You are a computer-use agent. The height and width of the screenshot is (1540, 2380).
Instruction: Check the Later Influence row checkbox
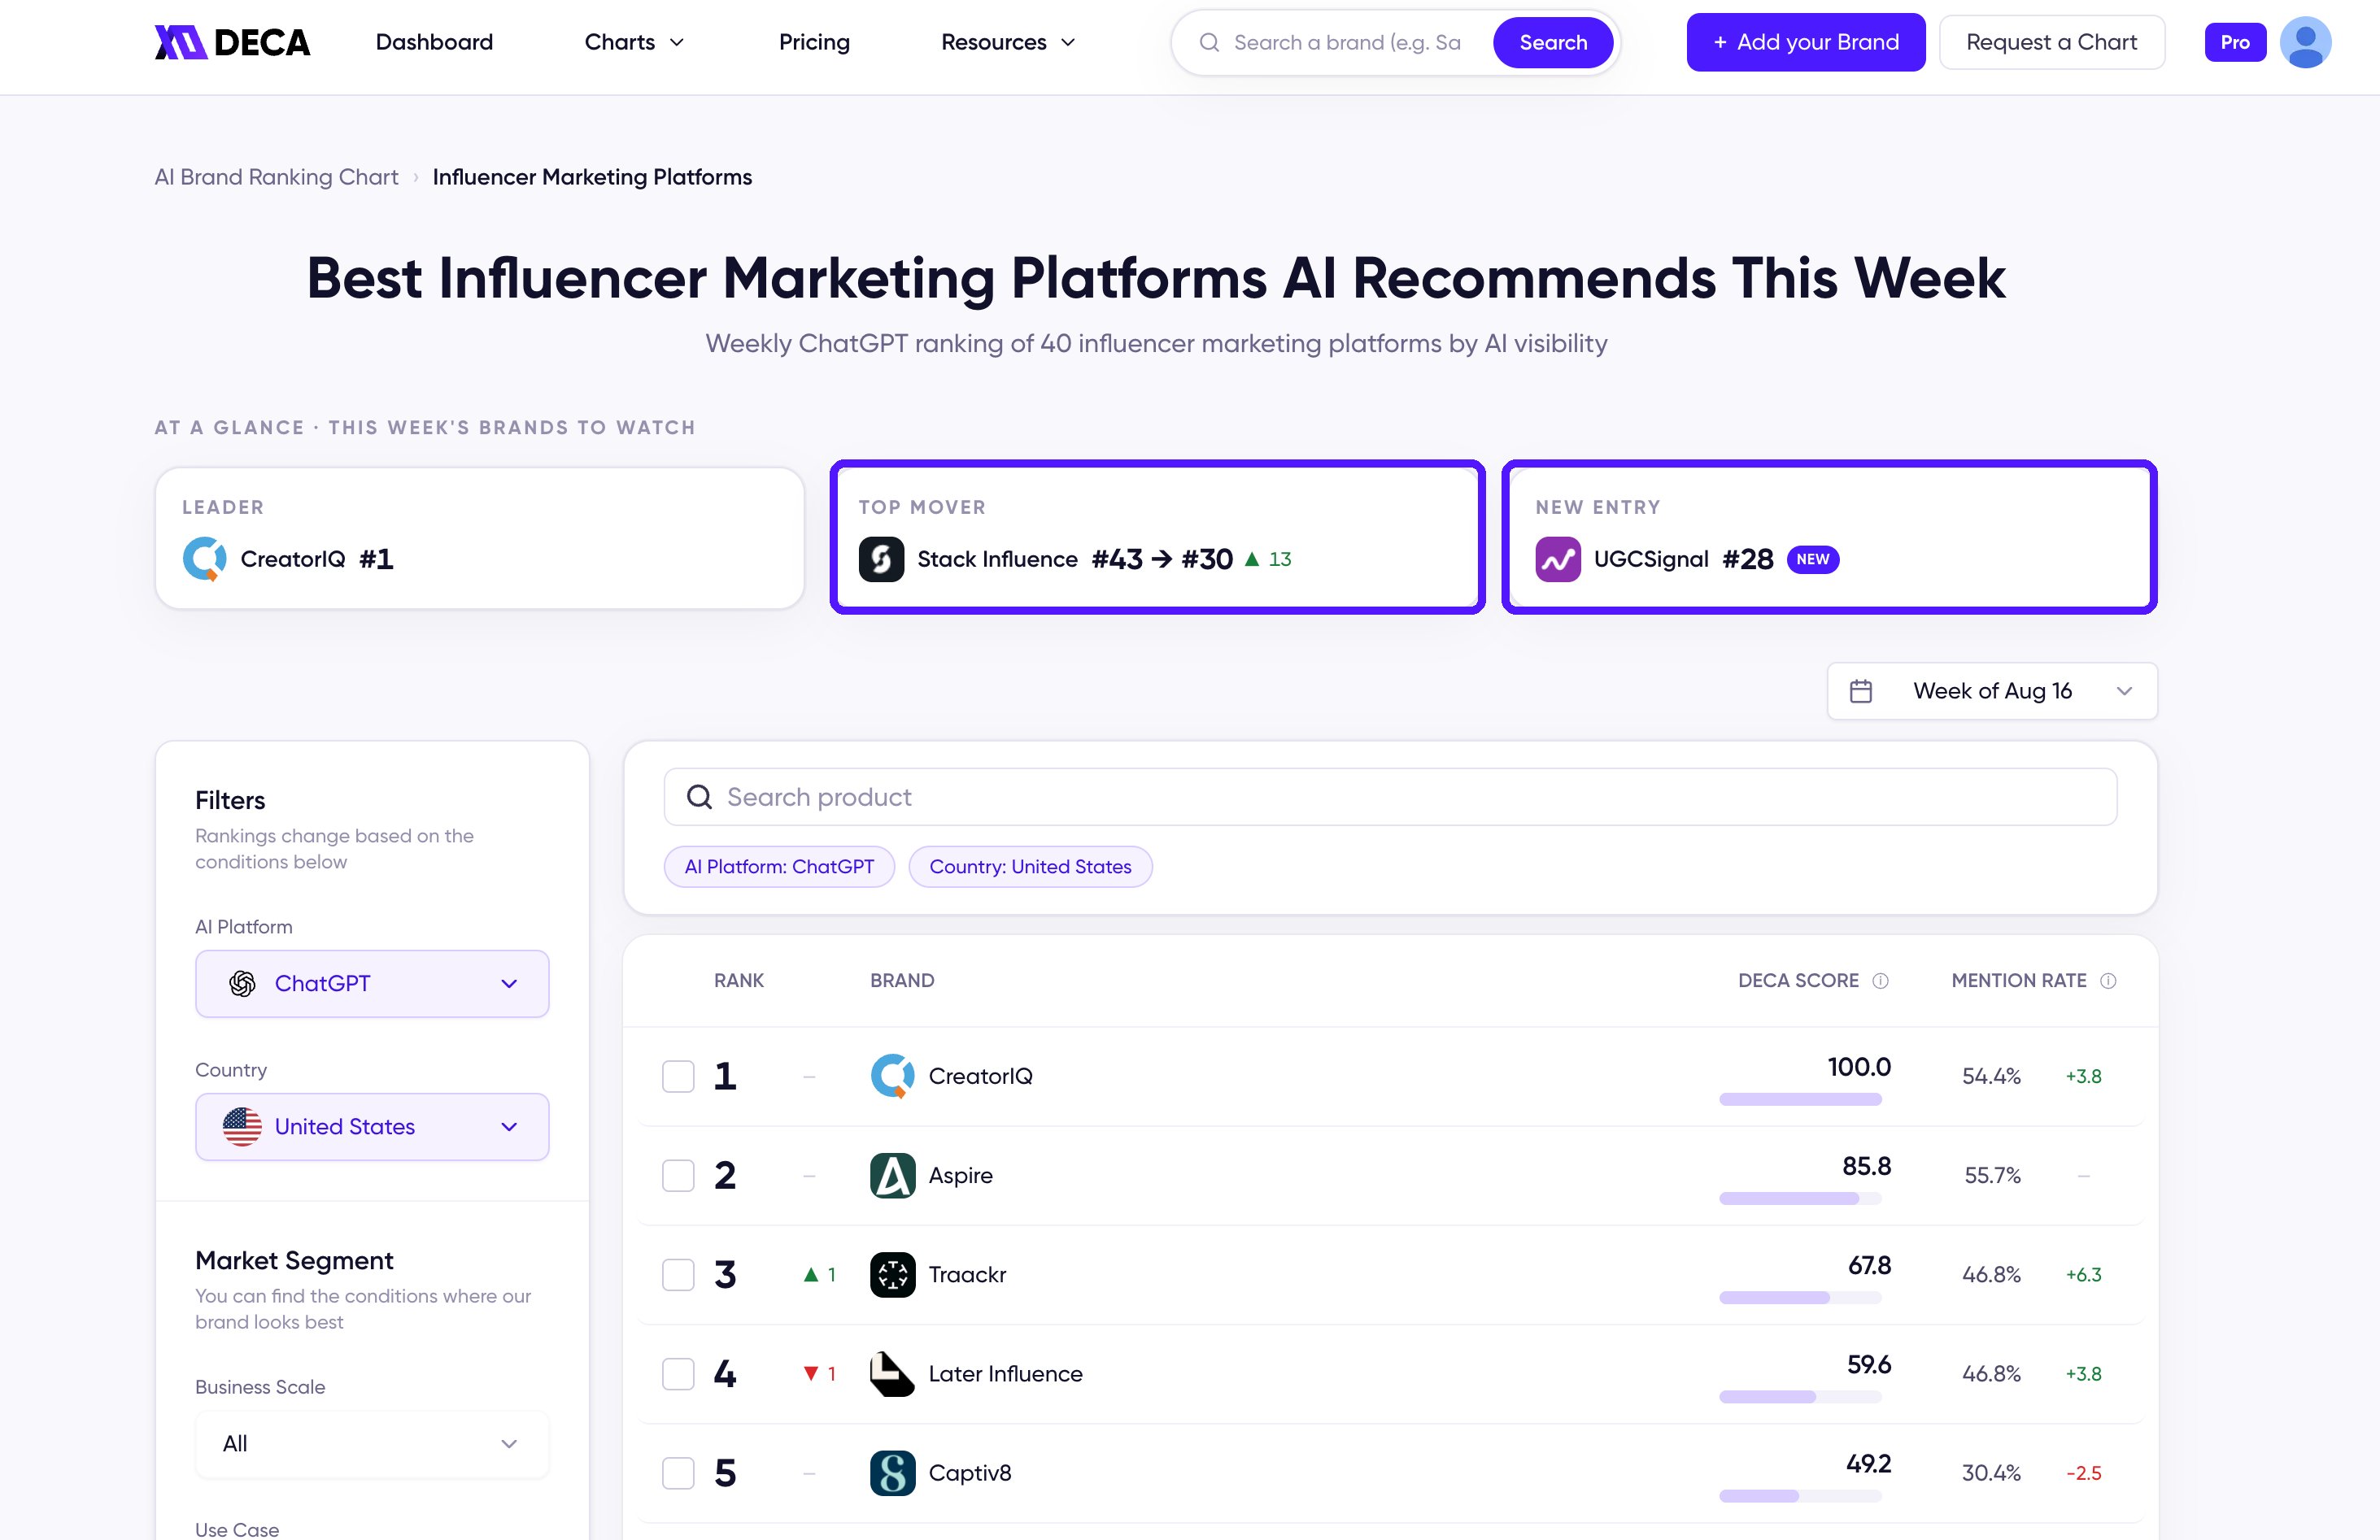pos(678,1373)
